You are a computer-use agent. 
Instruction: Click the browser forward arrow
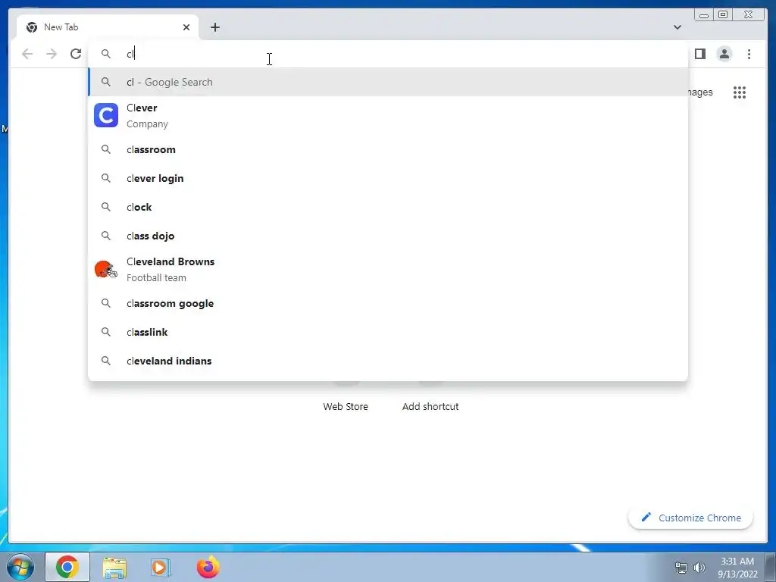click(x=52, y=54)
